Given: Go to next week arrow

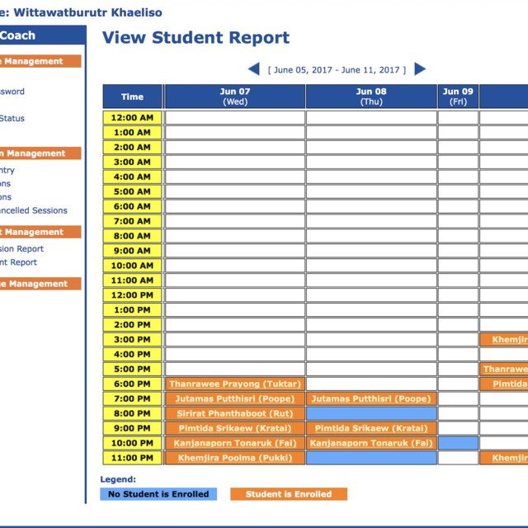Looking at the screenshot, I should pyautogui.click(x=420, y=69).
